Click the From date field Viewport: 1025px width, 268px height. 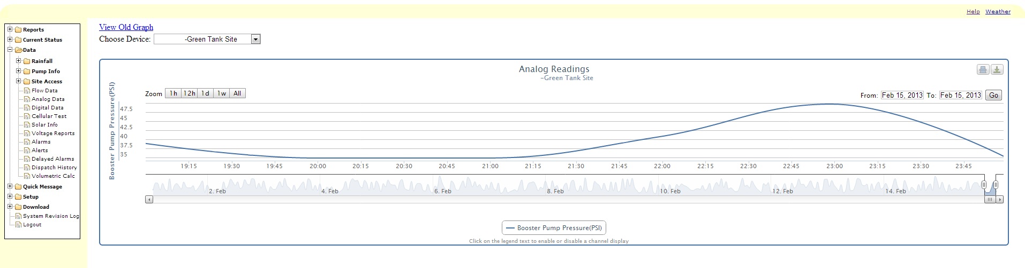click(902, 96)
